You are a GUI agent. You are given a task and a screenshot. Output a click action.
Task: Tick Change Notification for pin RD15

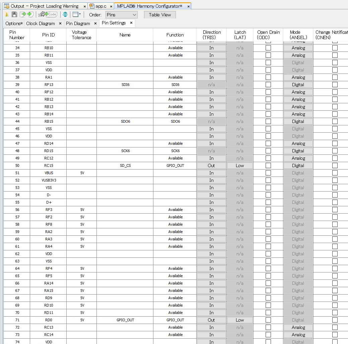click(x=335, y=151)
